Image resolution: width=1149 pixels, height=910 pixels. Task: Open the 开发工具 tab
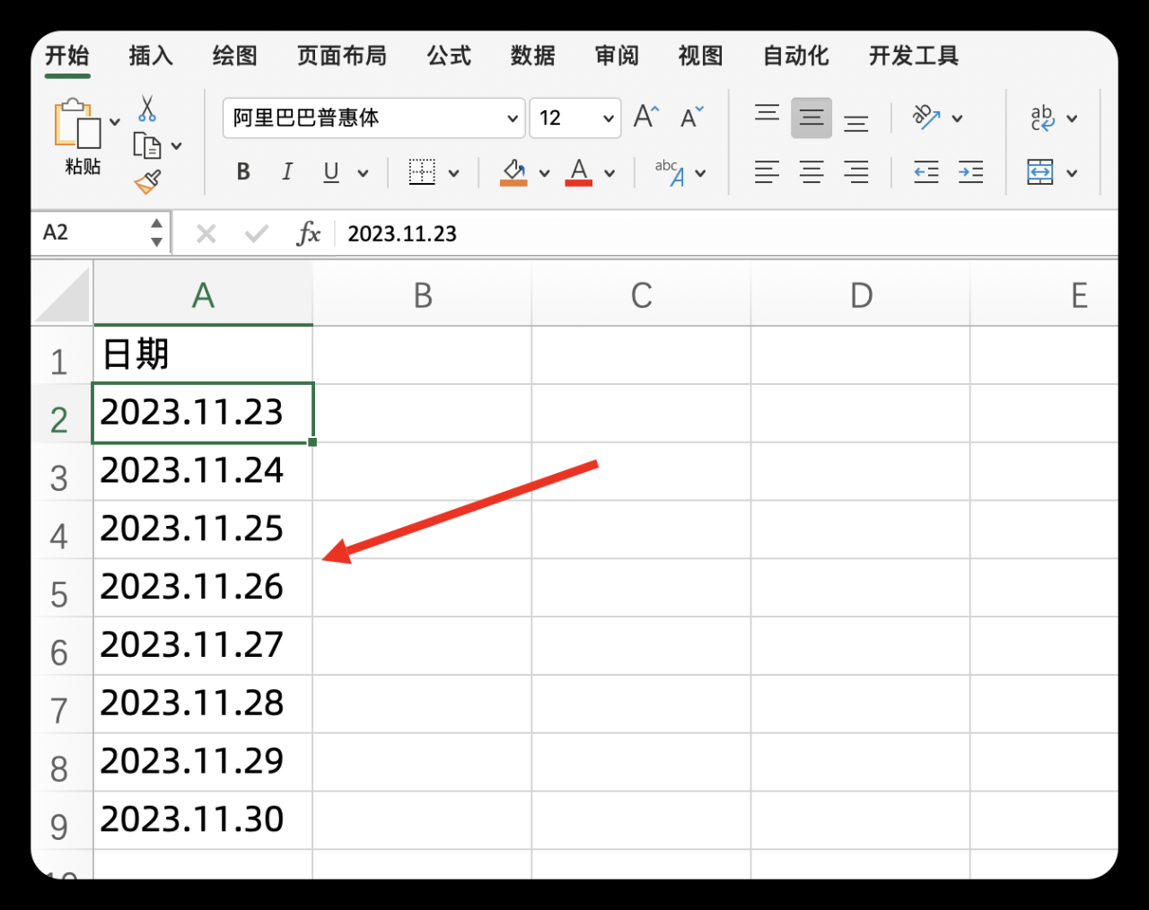[914, 56]
